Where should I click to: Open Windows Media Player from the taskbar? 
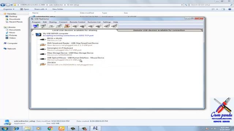[39, 128]
